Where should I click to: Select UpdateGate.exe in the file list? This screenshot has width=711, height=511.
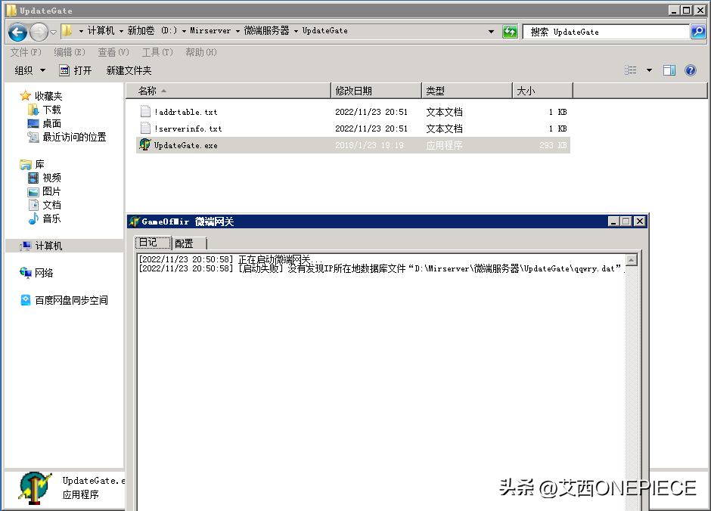[352, 145]
